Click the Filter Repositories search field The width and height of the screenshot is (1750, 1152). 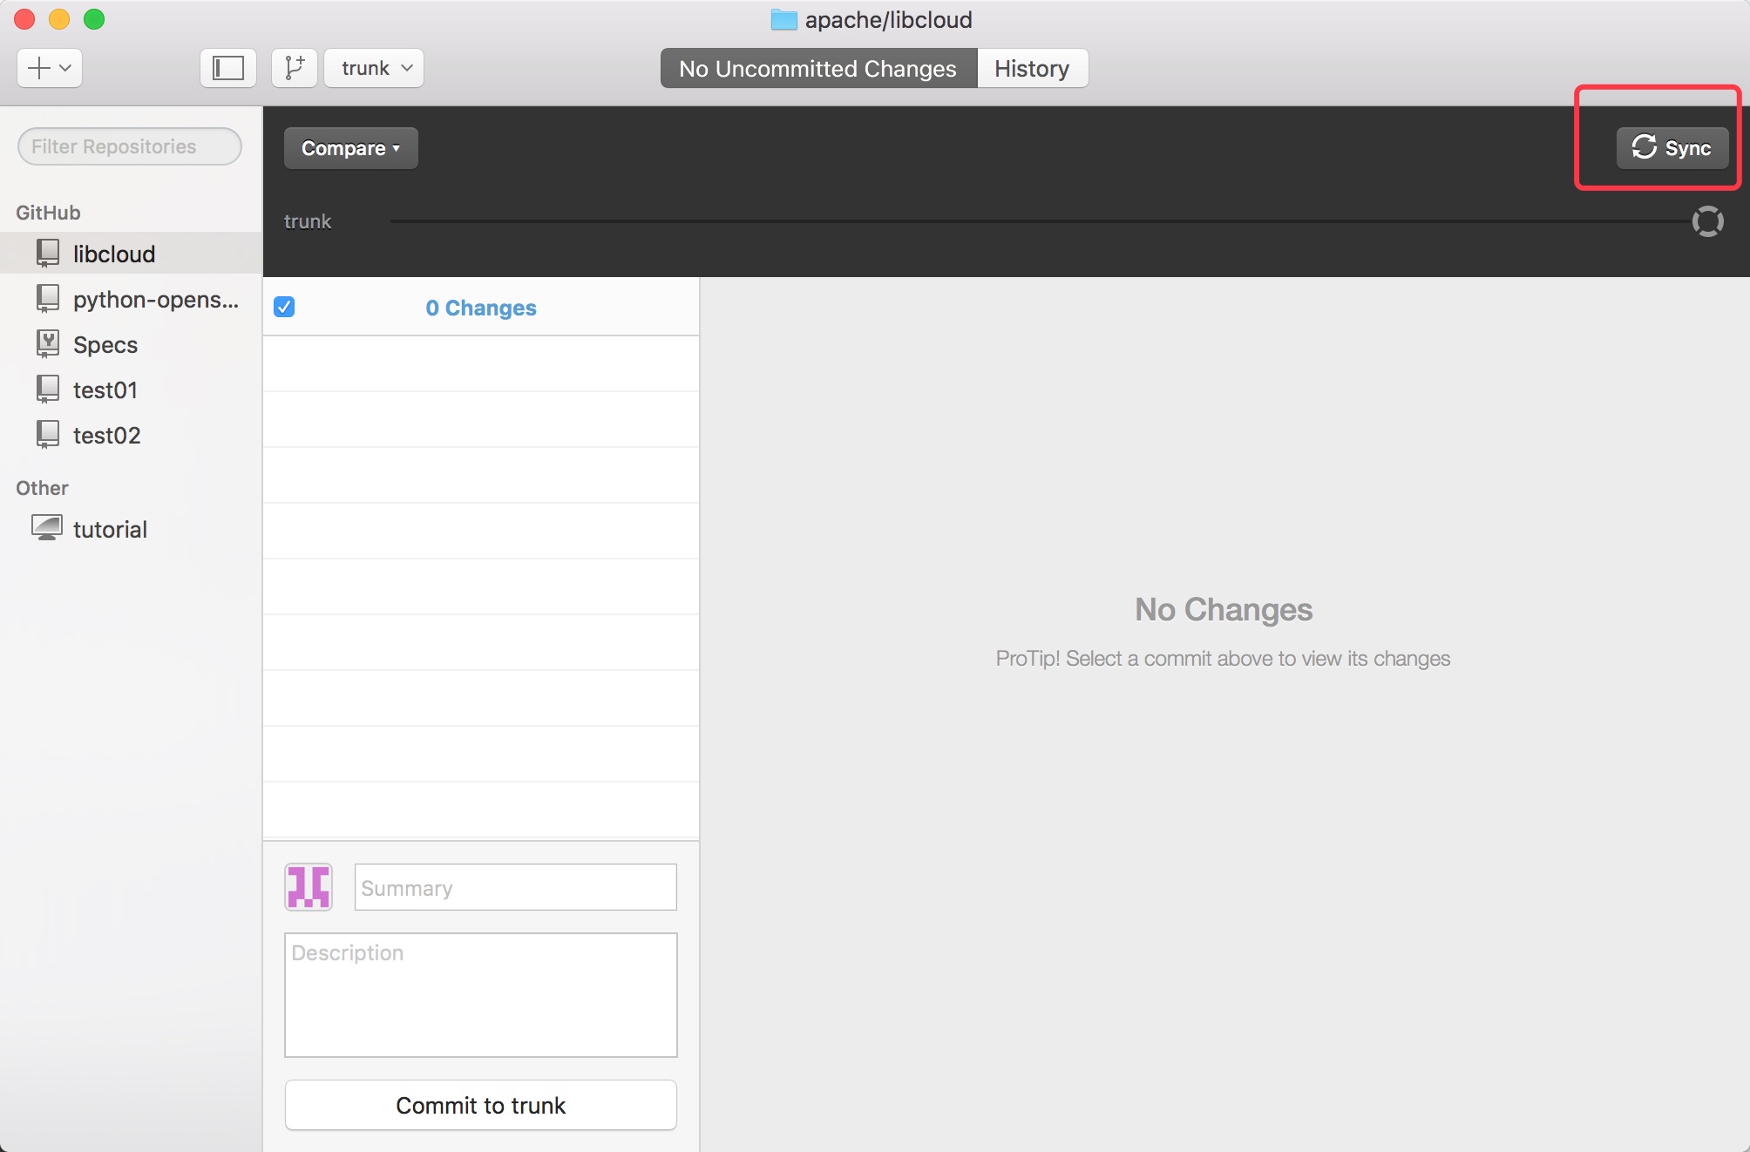click(x=130, y=146)
